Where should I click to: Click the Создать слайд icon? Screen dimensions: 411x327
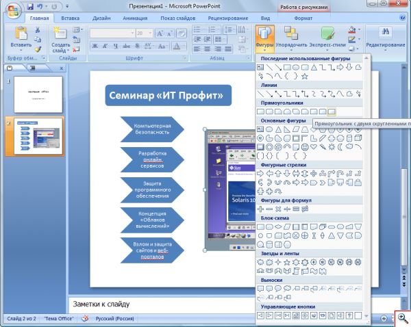coord(60,33)
